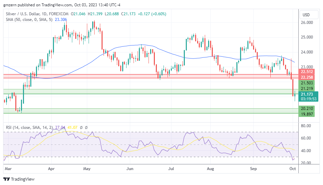Click the USD currency button
This screenshot has width=323, height=185.
(x=308, y=15)
